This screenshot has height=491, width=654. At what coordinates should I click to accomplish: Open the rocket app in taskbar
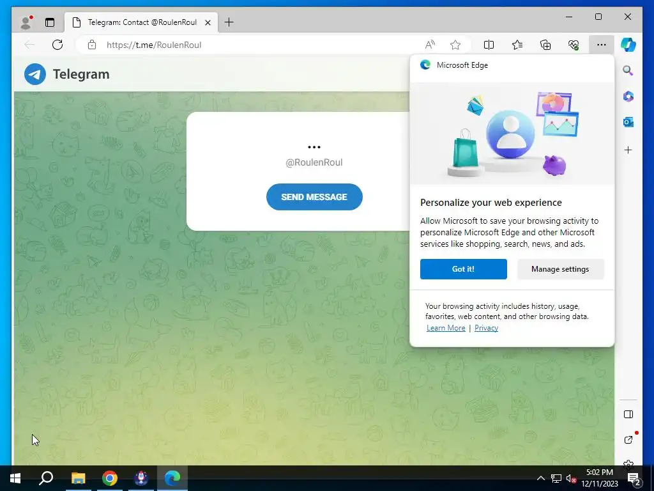click(x=141, y=478)
